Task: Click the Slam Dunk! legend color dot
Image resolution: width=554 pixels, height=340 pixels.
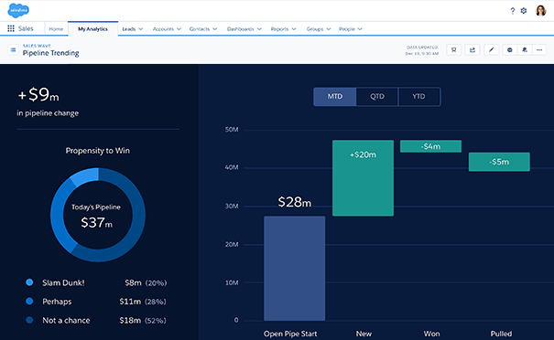Action: 29,282
